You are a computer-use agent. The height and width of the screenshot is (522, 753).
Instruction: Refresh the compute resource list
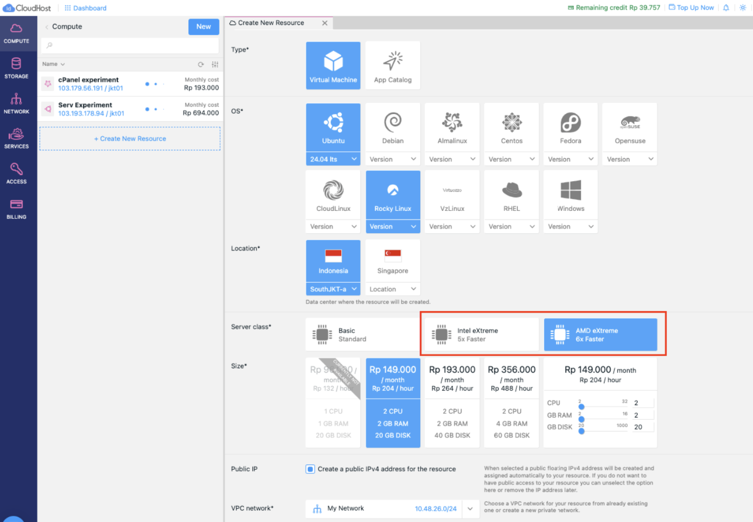click(201, 64)
